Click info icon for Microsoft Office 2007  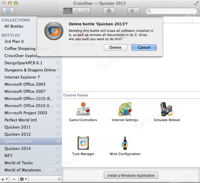[58, 91]
